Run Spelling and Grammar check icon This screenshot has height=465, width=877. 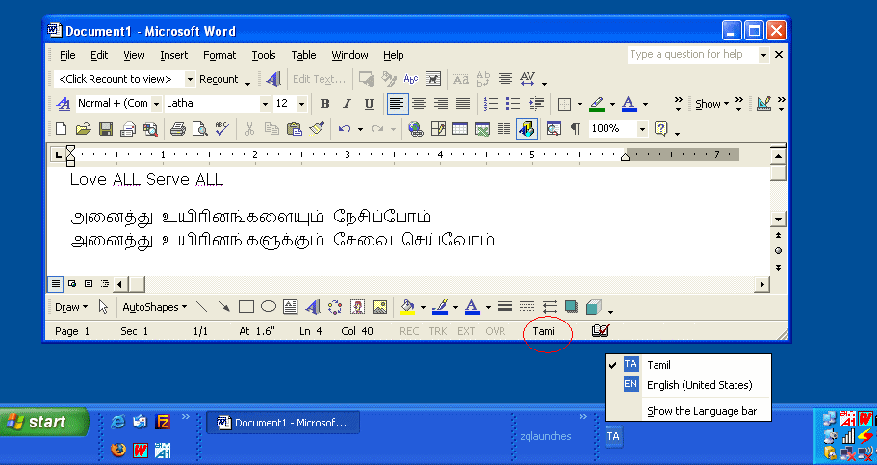(221, 129)
